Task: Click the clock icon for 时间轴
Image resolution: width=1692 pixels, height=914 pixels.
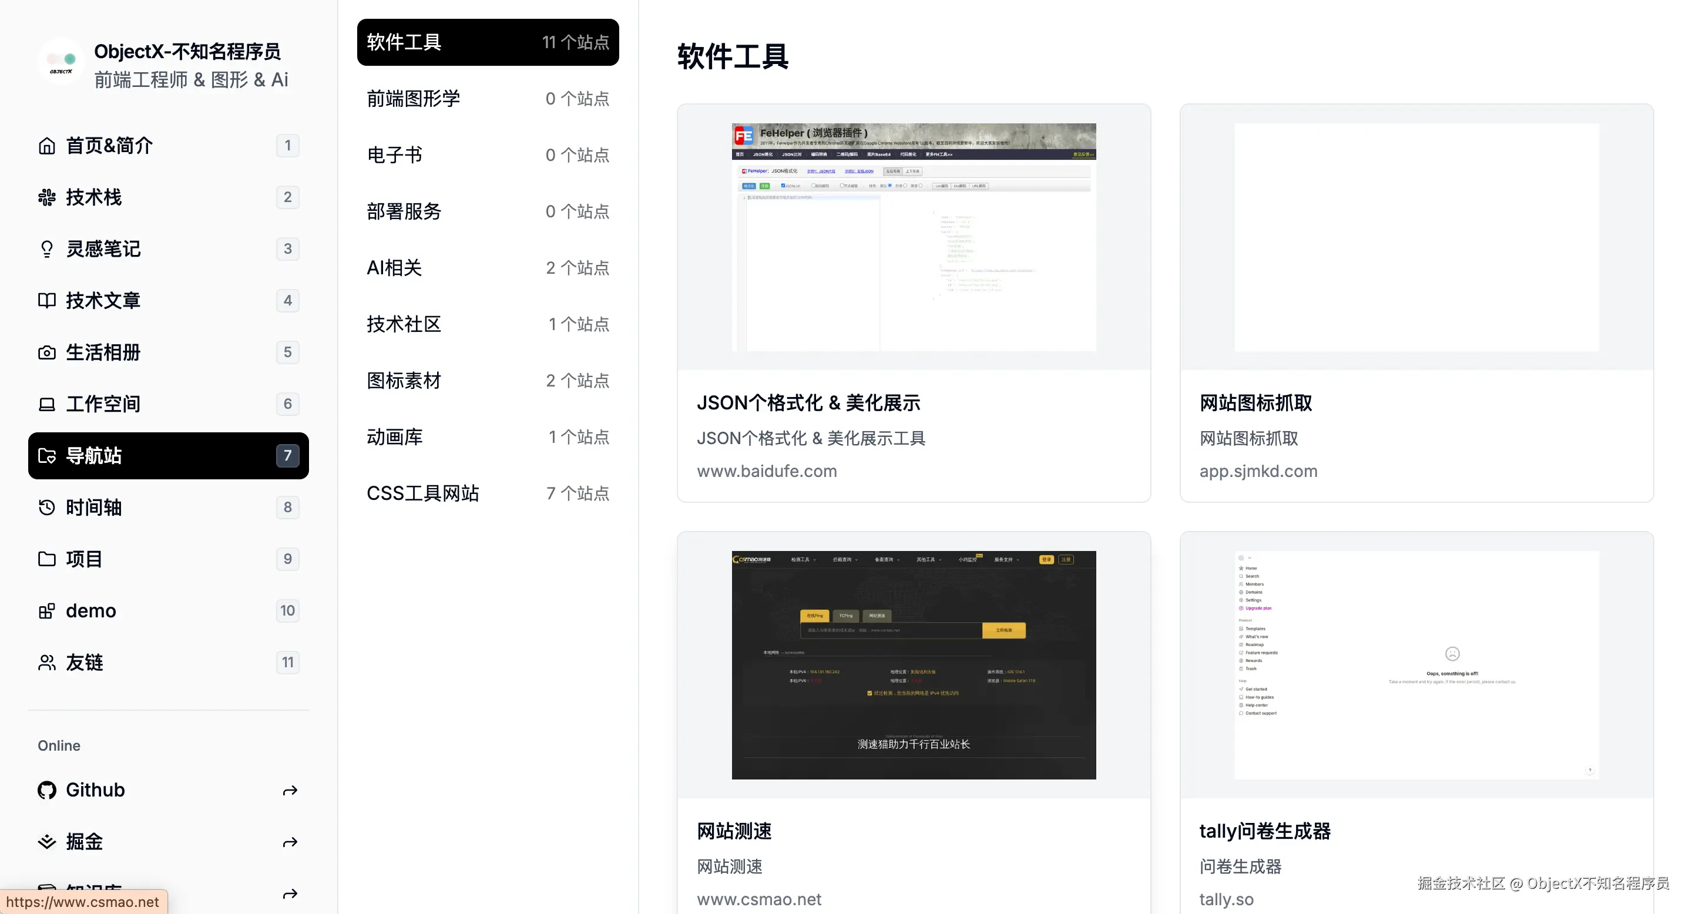Action: 46,508
